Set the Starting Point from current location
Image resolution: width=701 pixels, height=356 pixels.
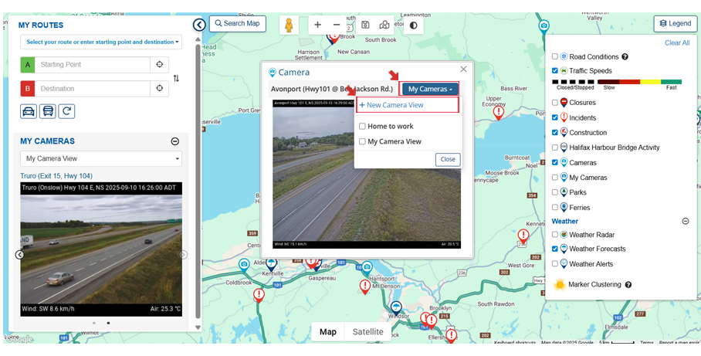coord(159,65)
